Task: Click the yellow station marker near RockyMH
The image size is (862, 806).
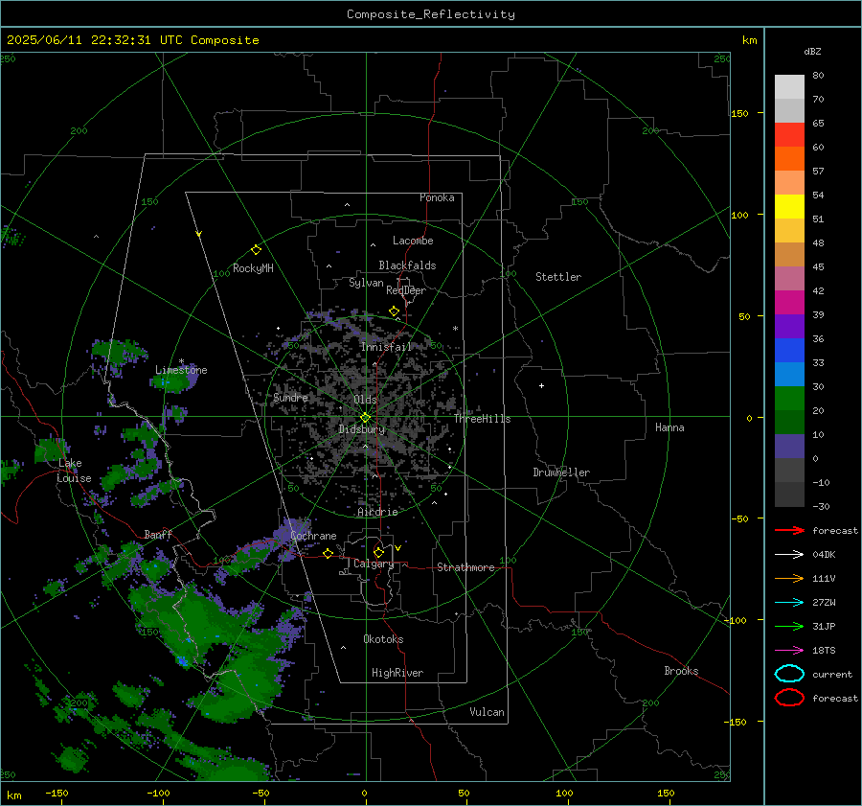Action: (x=256, y=250)
